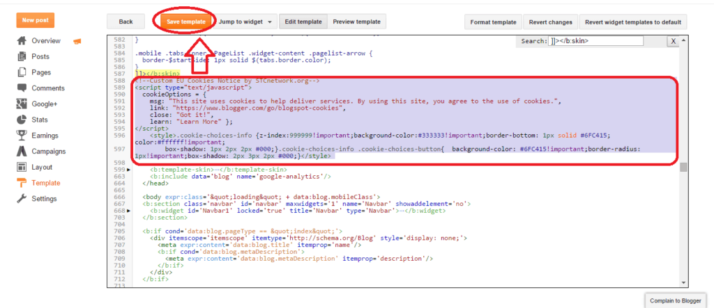Click the Campaigns AdWords icon
The image size is (714, 308).
pos(22,152)
